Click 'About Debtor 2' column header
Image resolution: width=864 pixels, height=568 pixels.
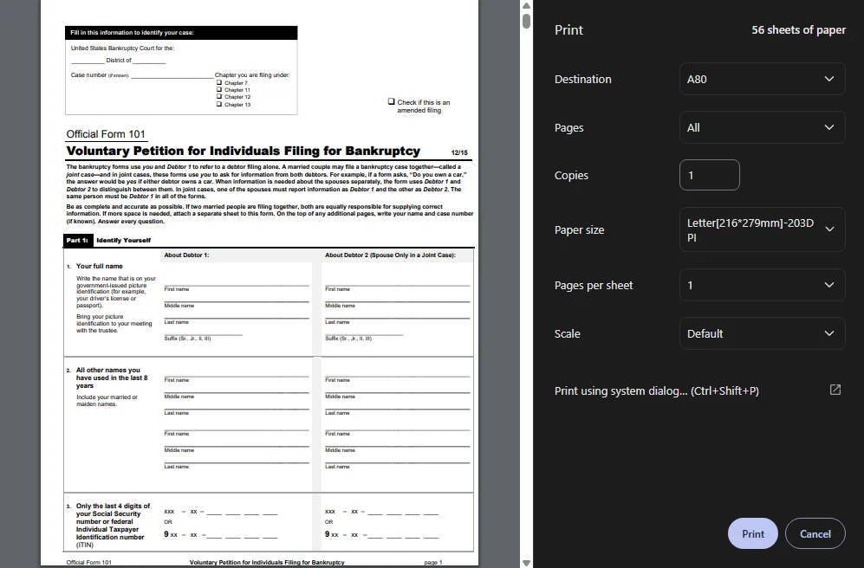(390, 255)
